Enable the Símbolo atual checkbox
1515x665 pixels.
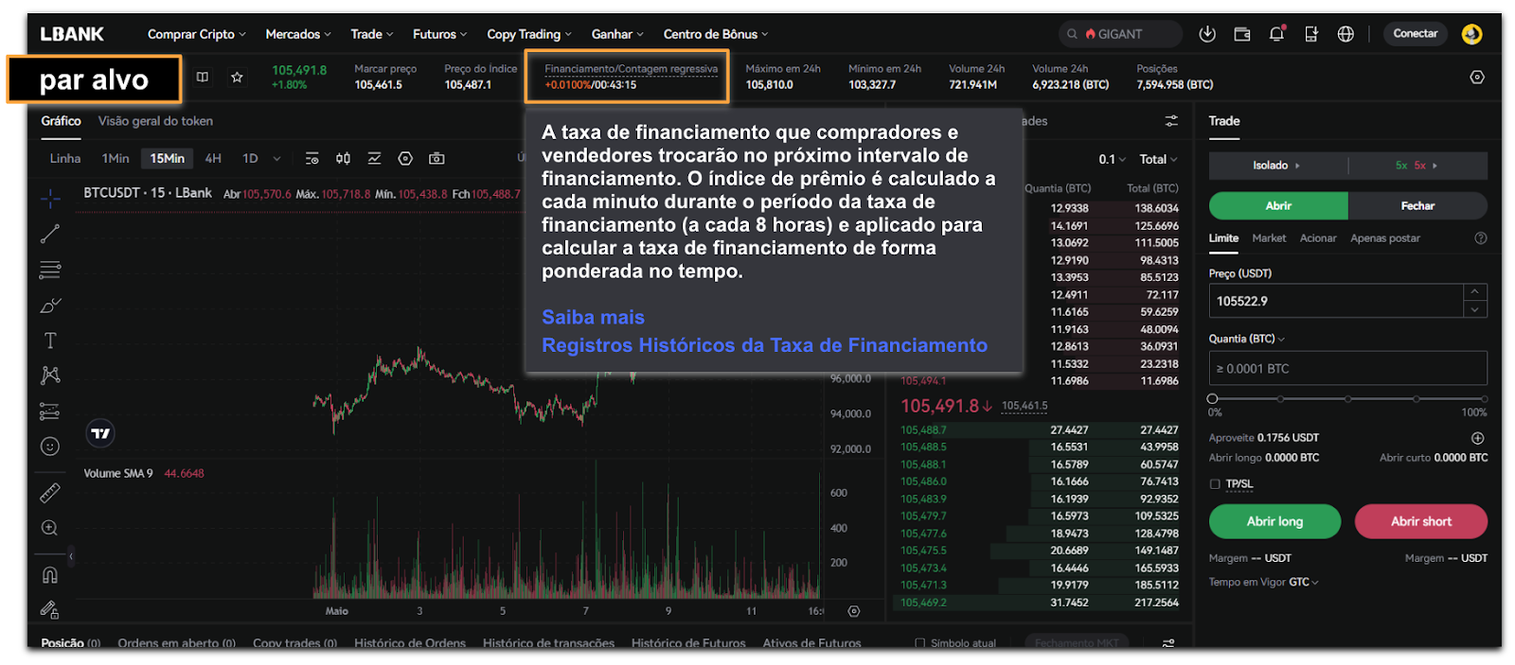(x=919, y=643)
